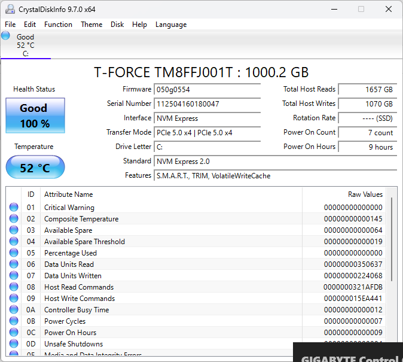This screenshot has height=362, width=403.
Task: Select the Unsafe Shutdowns attribute name
Action: pyautogui.click(x=74, y=343)
